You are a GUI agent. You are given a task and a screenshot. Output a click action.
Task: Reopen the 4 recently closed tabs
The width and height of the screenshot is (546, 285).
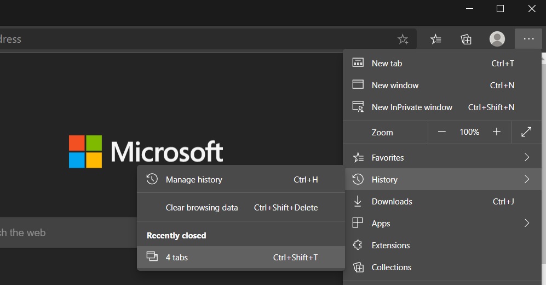[x=177, y=258]
